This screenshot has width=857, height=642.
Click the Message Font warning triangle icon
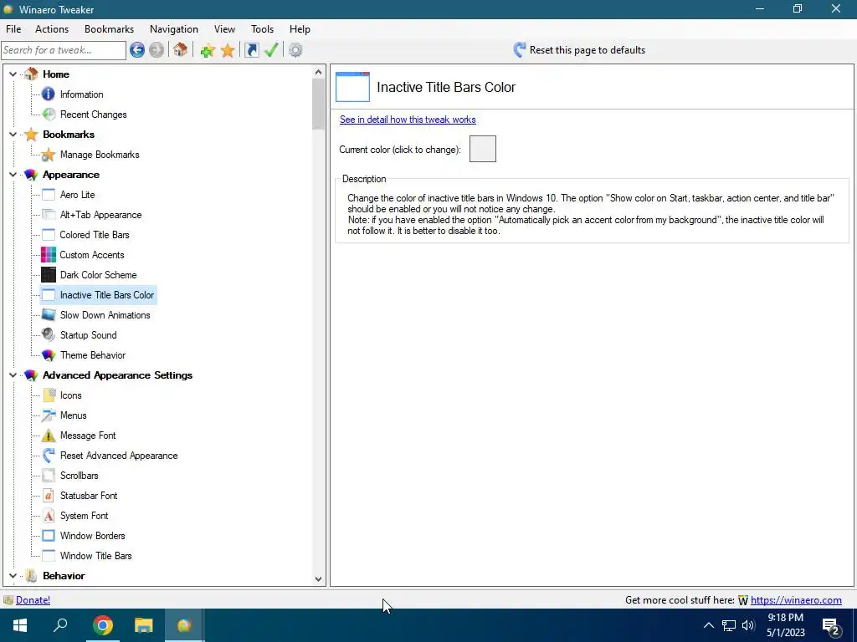[48, 435]
